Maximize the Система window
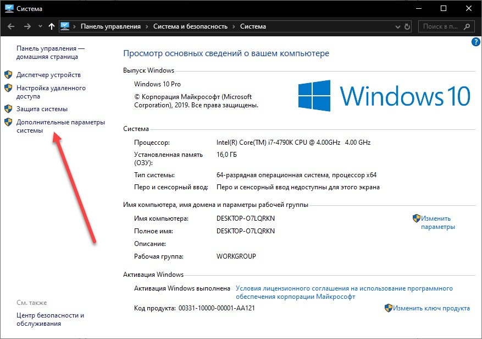 (x=444, y=8)
